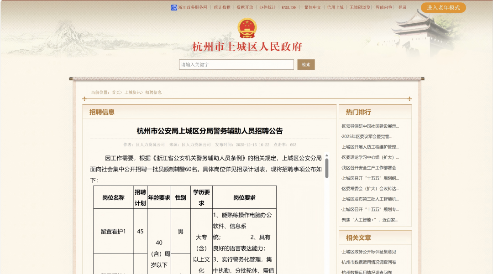Click the national emblem at page top

247,28
